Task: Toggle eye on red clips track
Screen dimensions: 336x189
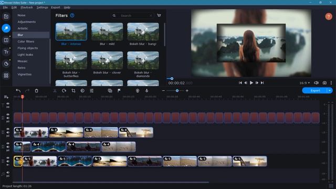Action: (x=8, y=114)
